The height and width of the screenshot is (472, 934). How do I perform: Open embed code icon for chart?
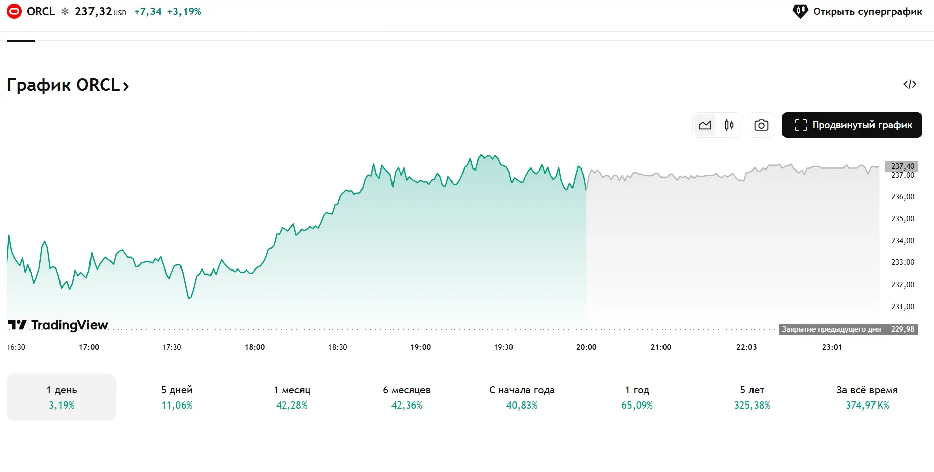pyautogui.click(x=910, y=84)
